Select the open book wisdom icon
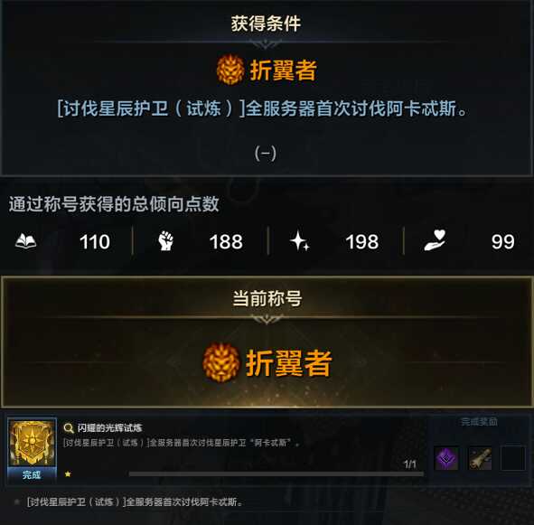Screen dimensions: 534x525 26,241
